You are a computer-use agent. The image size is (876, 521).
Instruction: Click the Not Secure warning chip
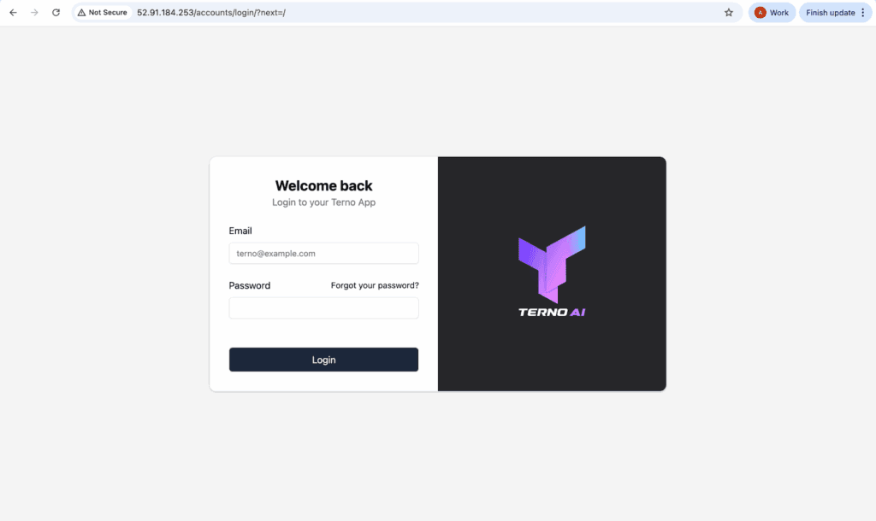click(103, 12)
